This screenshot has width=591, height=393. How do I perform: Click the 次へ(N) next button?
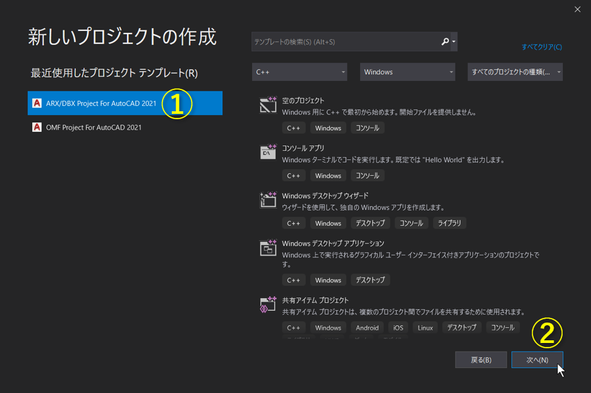pyautogui.click(x=537, y=360)
